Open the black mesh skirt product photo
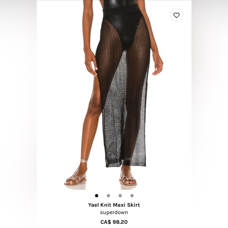Screen dimensions: 228x228 114,95
